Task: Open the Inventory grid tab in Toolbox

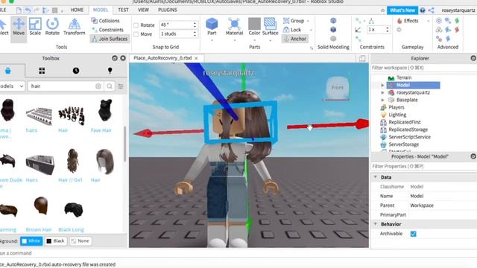Action: coord(42,71)
